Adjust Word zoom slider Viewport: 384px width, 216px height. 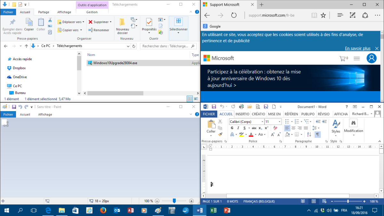pyautogui.click(x=348, y=201)
